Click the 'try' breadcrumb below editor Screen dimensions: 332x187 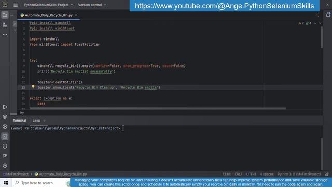pos(22,113)
